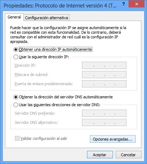Screen dimensions: 147x164
Task: Click the Dirección IP label
Action: [x=25, y=65]
